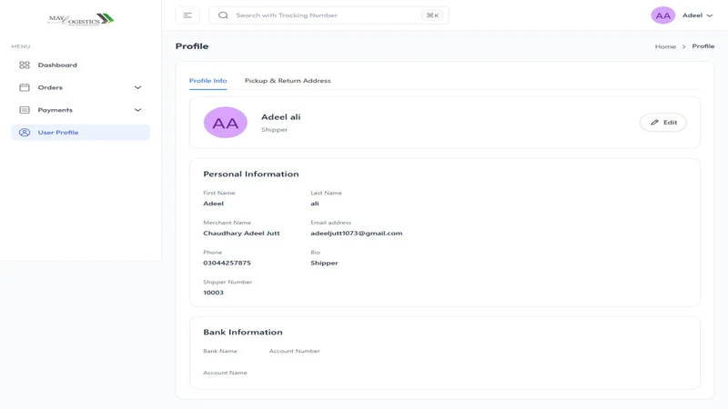Click the search magnifier icon
This screenshot has width=728, height=409.
coord(223,15)
